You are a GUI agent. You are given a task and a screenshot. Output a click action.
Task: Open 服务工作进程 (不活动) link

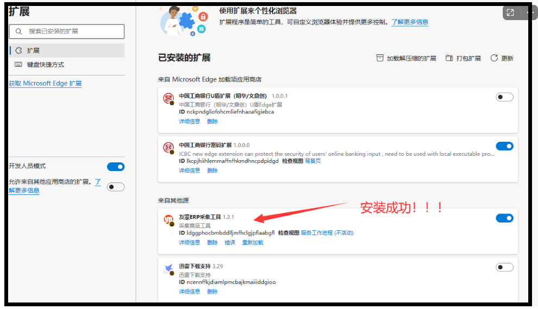pos(327,233)
